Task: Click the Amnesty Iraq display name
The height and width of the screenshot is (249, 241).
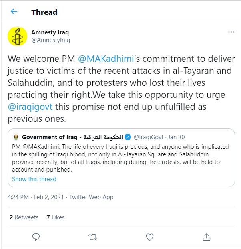Action: point(49,32)
